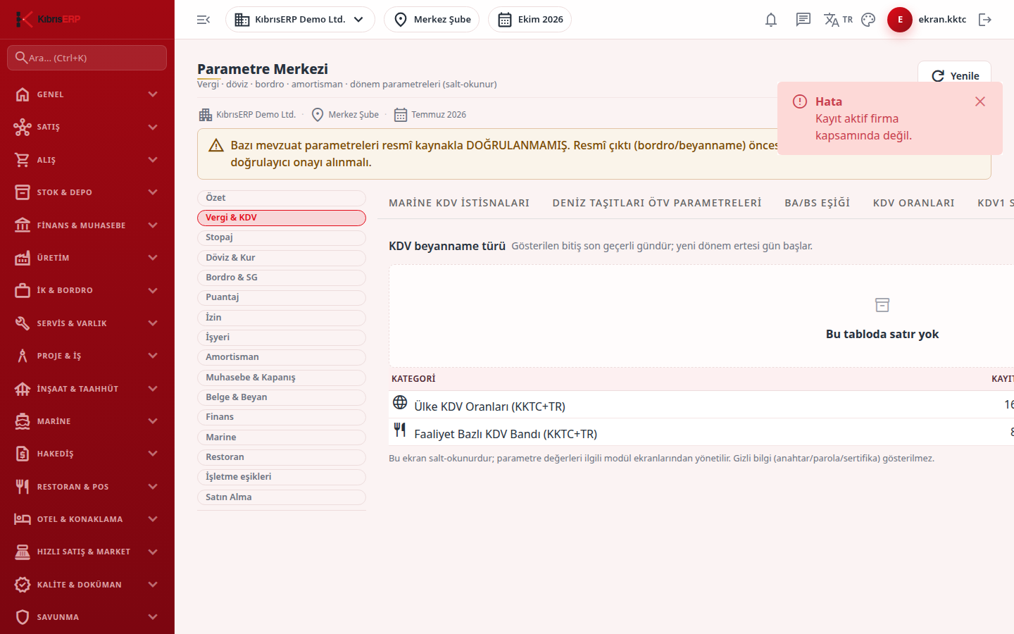Focus the Ara search field

(x=87, y=58)
